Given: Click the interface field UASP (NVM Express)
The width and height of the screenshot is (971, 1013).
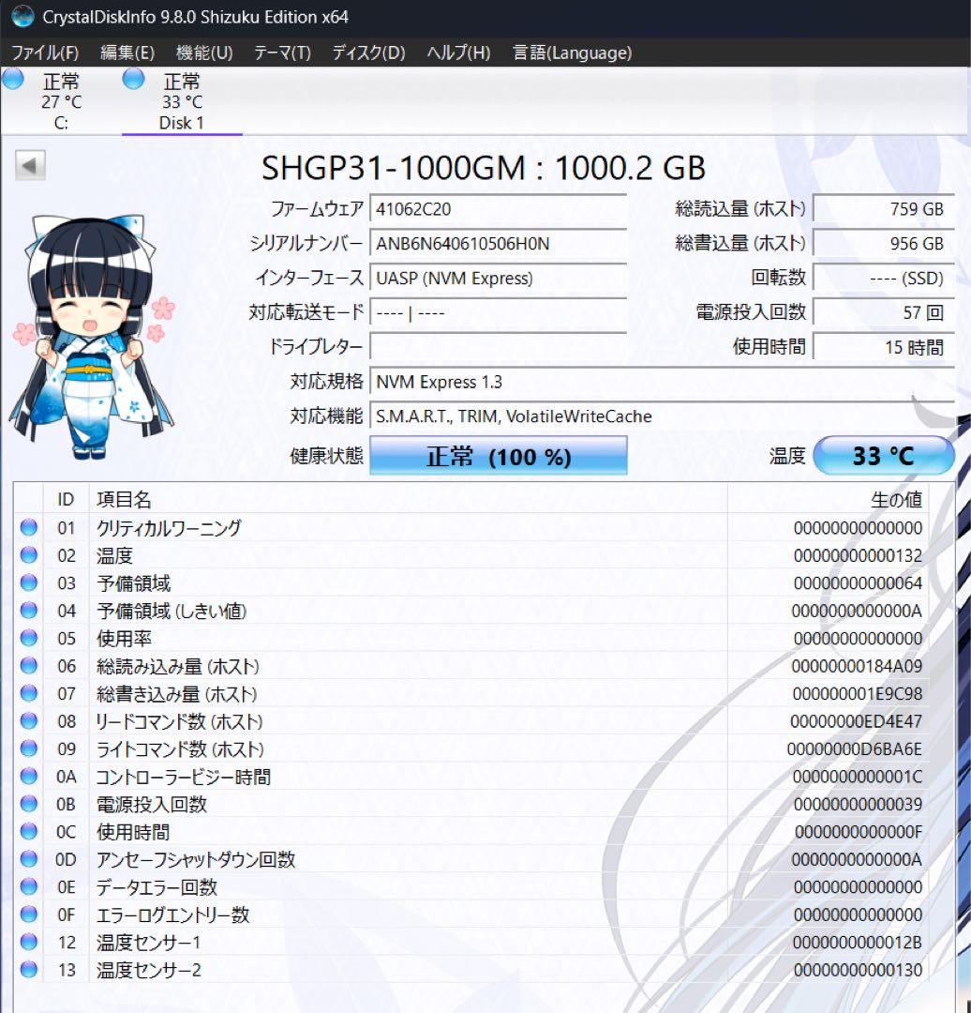Looking at the screenshot, I should point(498,279).
